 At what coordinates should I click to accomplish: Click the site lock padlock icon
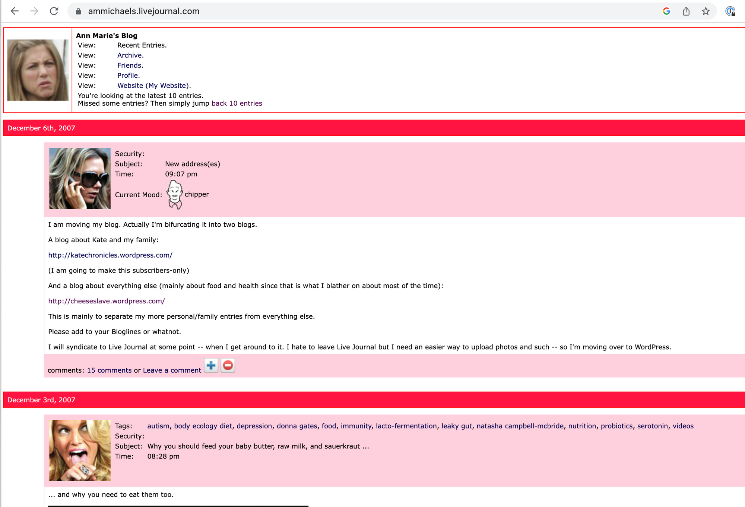point(78,11)
